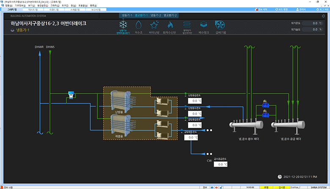330x189 pixels.
Task: Open the 급배기휀 fan icon
Action: coord(220,27)
